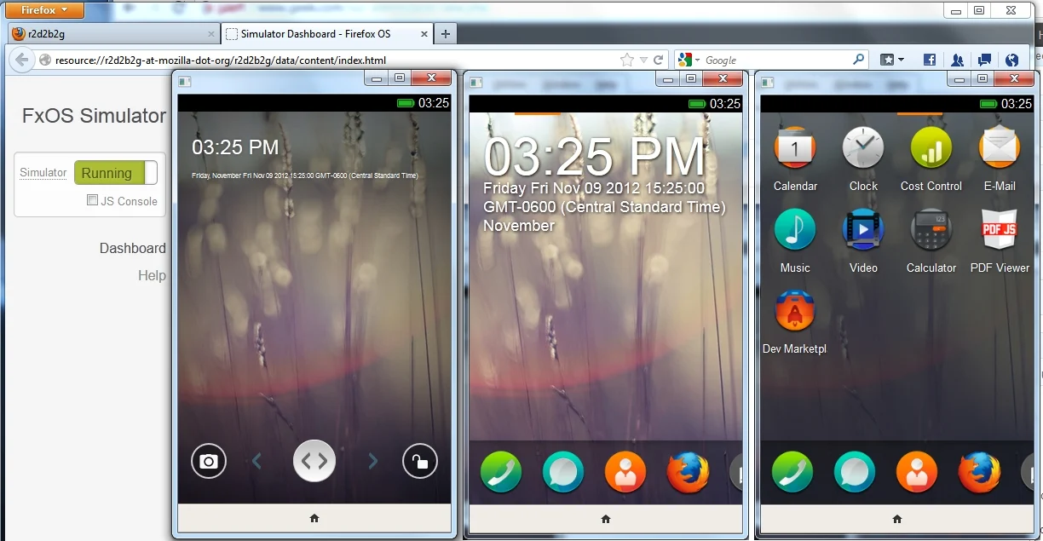Open Phone dialer in right simulator dock
Viewport: 1043px width, 541px height.
click(x=792, y=472)
